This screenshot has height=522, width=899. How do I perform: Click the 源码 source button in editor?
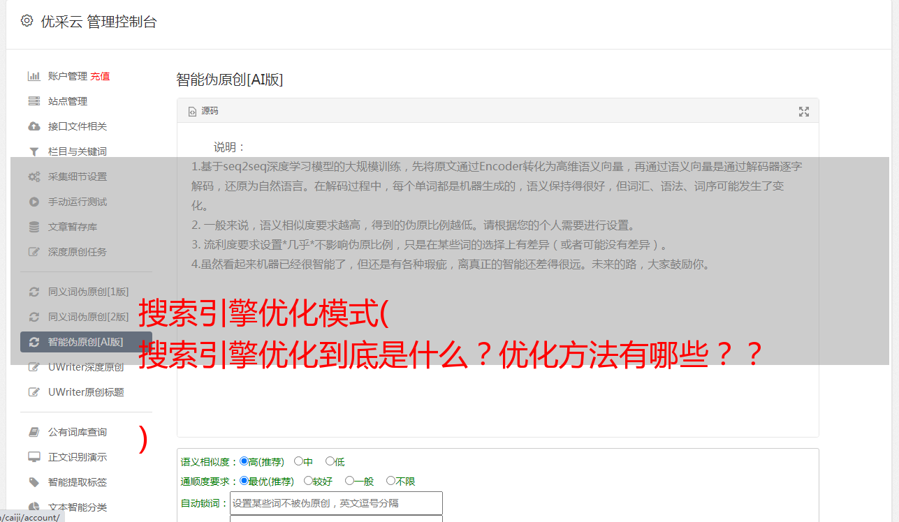[x=203, y=111]
